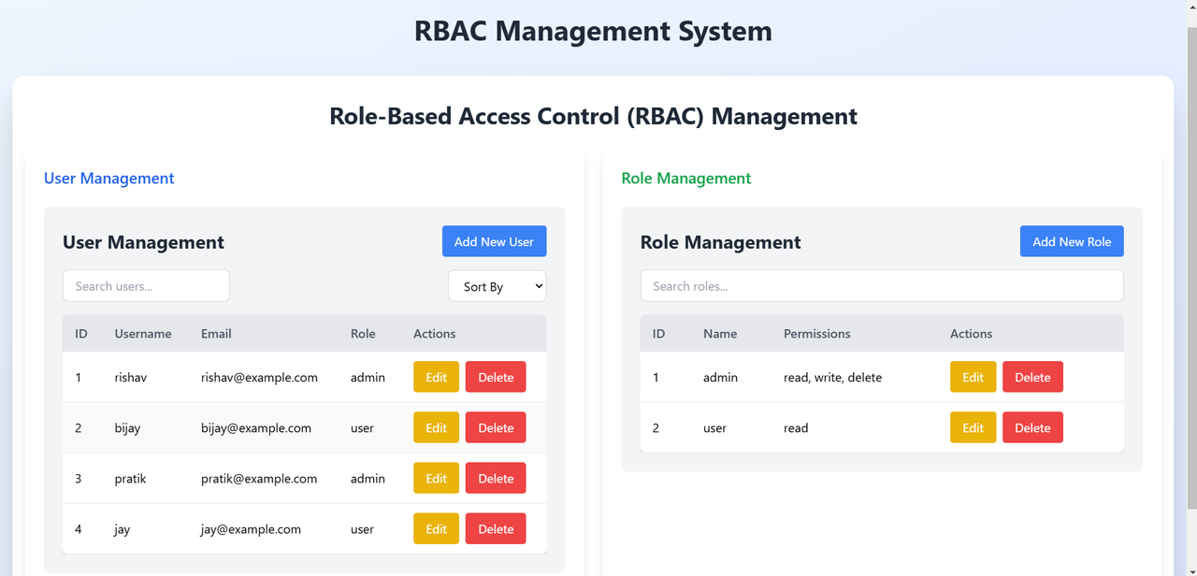Click the Email column header
Screen dimensions: 1197x576
coord(216,334)
